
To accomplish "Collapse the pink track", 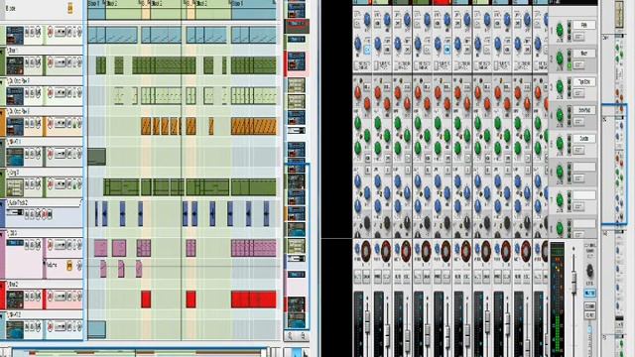I will point(2,234).
